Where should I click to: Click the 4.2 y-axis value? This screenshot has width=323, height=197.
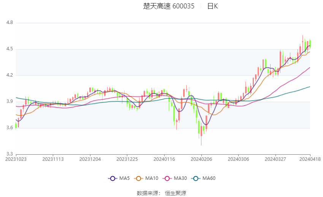click(x=9, y=75)
